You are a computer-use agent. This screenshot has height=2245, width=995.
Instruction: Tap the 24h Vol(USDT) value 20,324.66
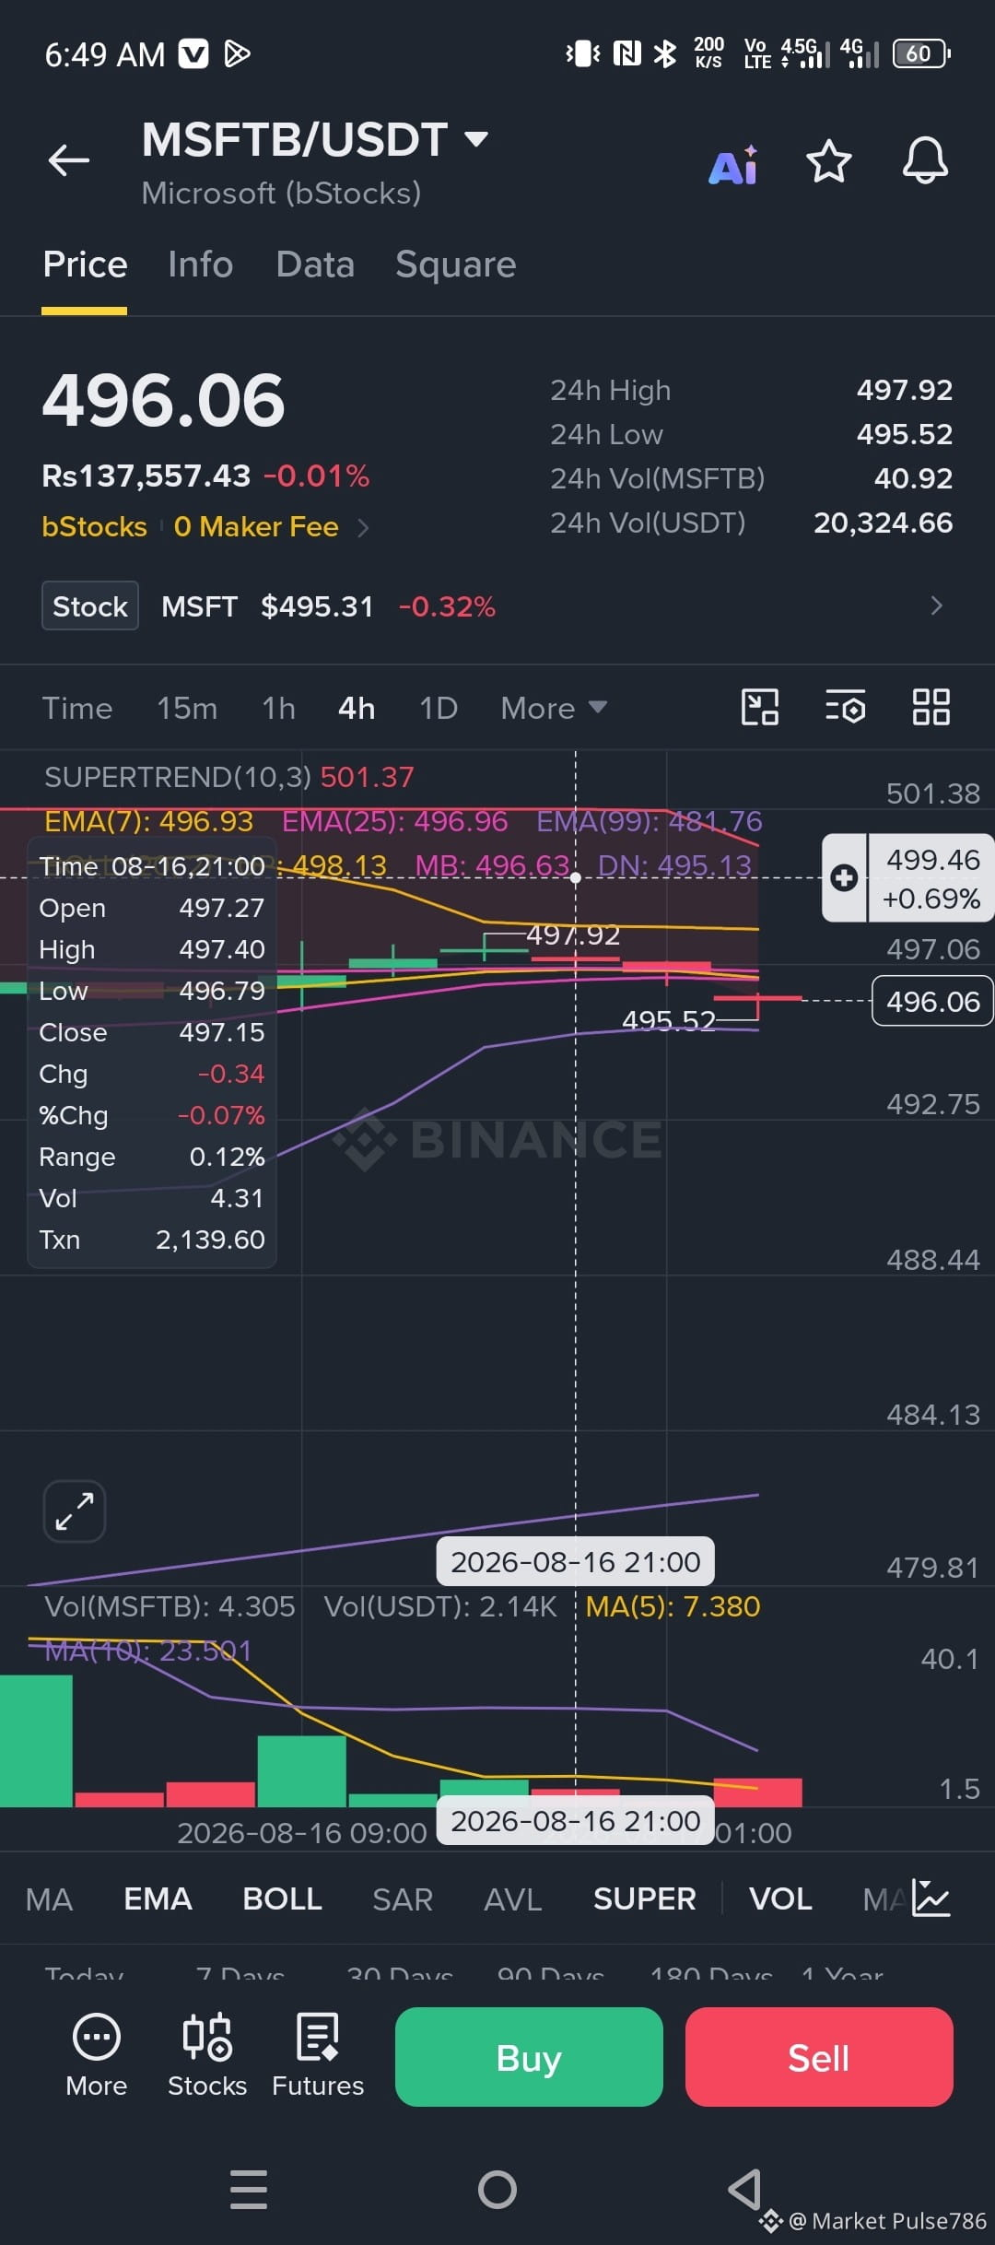(883, 523)
